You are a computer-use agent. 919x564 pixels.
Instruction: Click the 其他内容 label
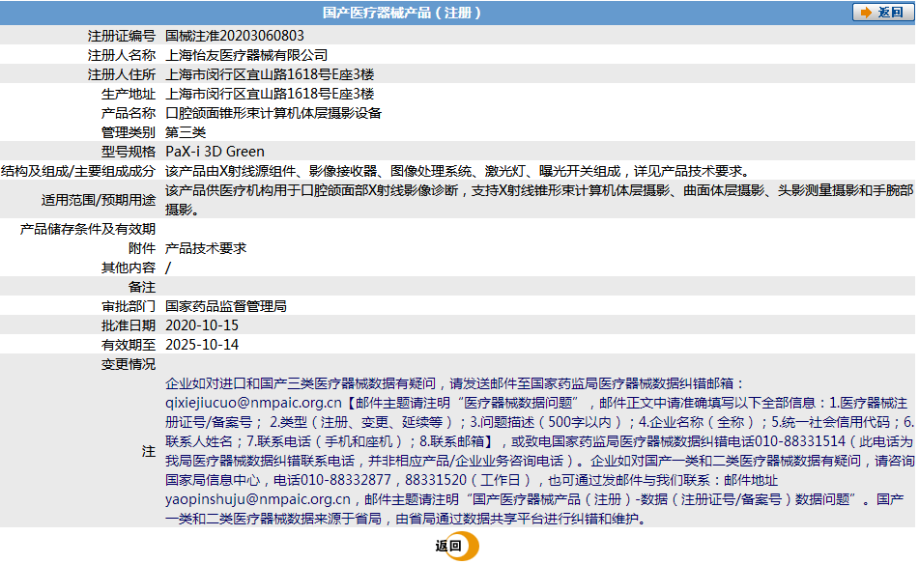128,268
